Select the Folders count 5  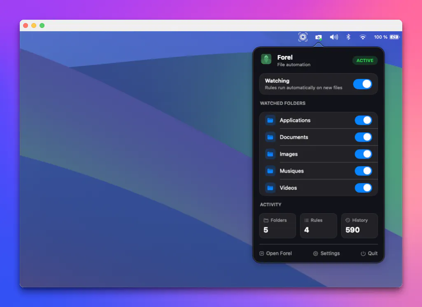coord(266,230)
